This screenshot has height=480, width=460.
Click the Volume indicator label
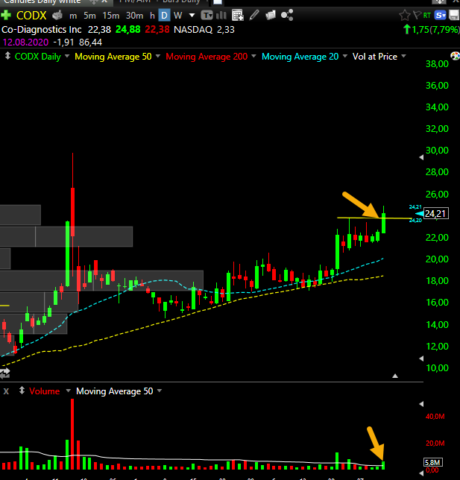pos(45,391)
